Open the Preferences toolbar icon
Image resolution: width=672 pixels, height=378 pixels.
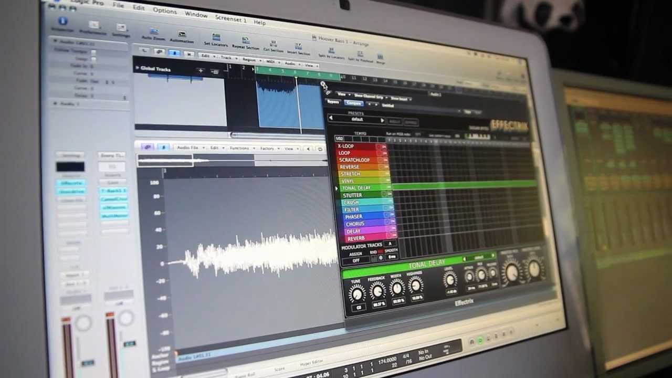point(94,25)
